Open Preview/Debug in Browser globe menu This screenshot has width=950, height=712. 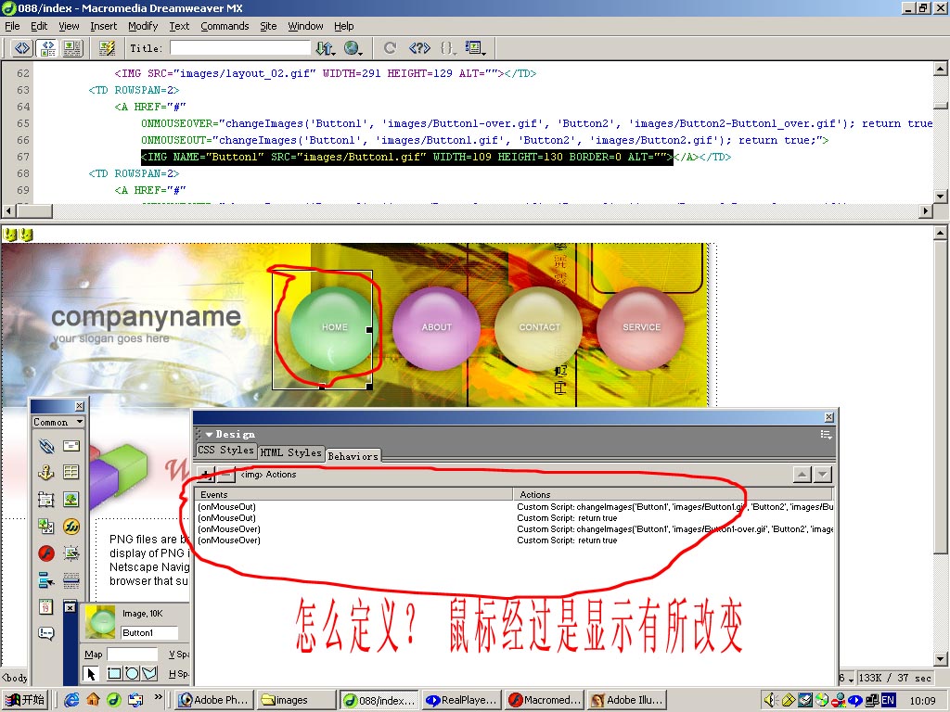click(353, 47)
